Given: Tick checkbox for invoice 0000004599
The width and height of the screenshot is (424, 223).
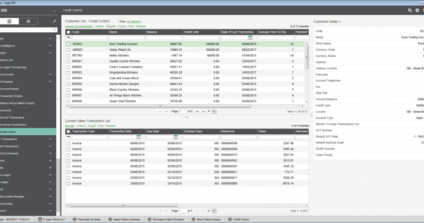Looking at the screenshot, I should [68, 144].
